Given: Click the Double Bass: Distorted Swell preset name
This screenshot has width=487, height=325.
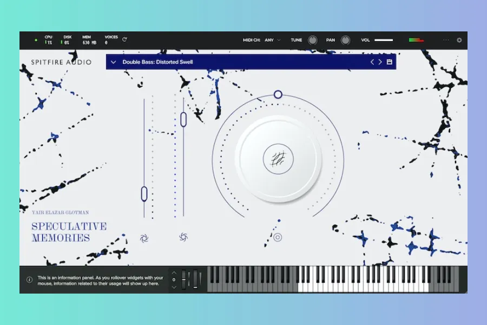Looking at the screenshot, I should 157,62.
